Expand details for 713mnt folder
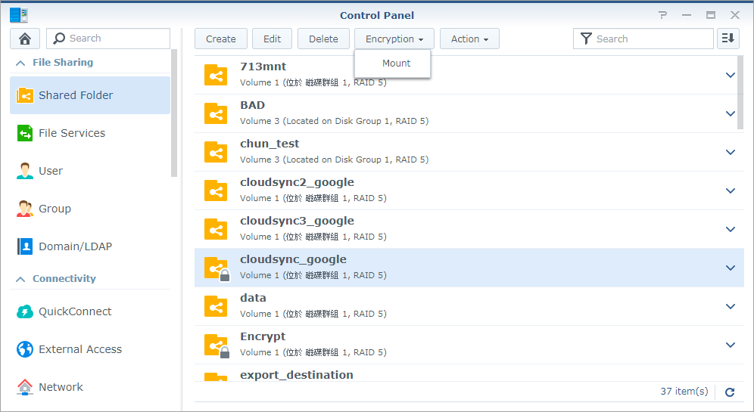754x412 pixels. click(x=731, y=75)
